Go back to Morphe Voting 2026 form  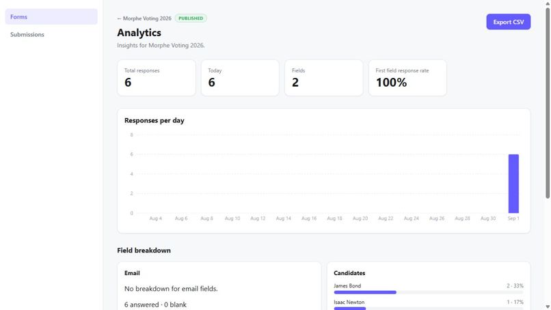point(144,18)
